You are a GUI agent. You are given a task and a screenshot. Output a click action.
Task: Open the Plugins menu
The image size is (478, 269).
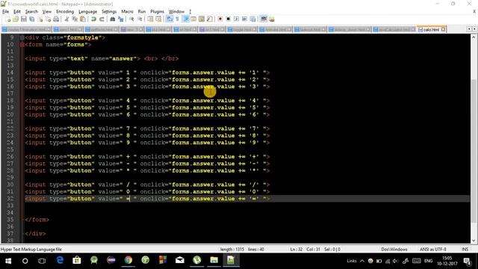(x=158, y=12)
